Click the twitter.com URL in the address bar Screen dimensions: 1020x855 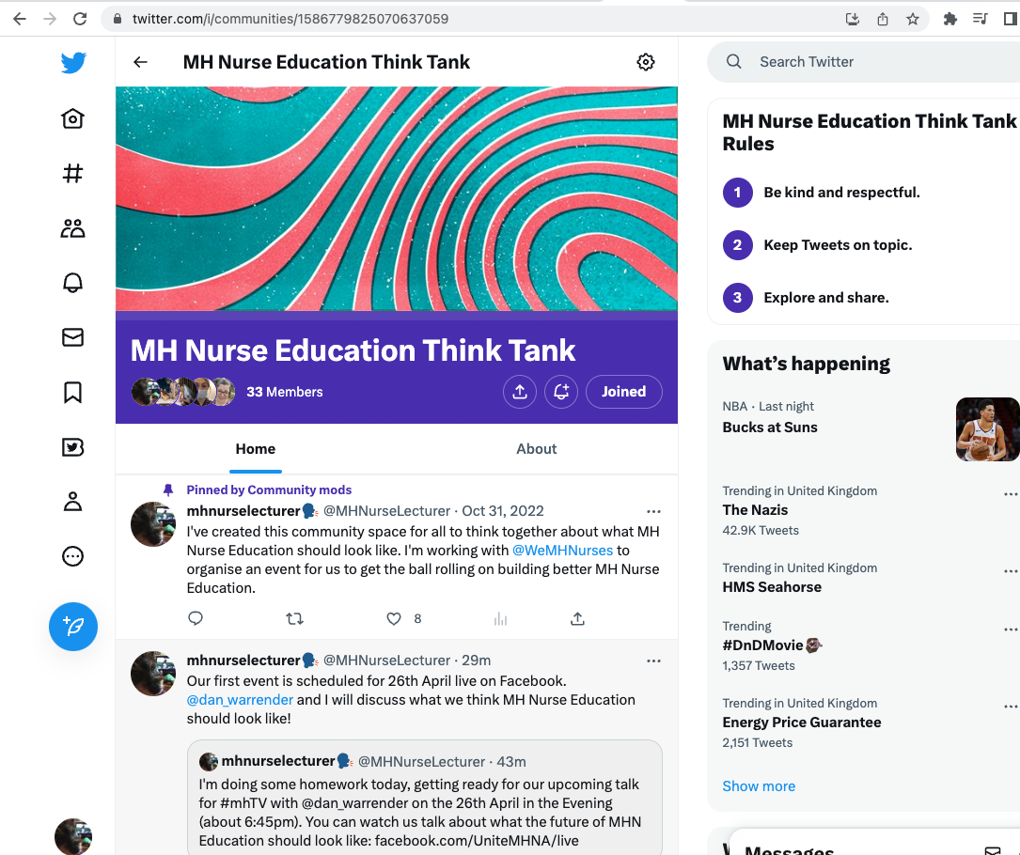pyautogui.click(x=290, y=19)
